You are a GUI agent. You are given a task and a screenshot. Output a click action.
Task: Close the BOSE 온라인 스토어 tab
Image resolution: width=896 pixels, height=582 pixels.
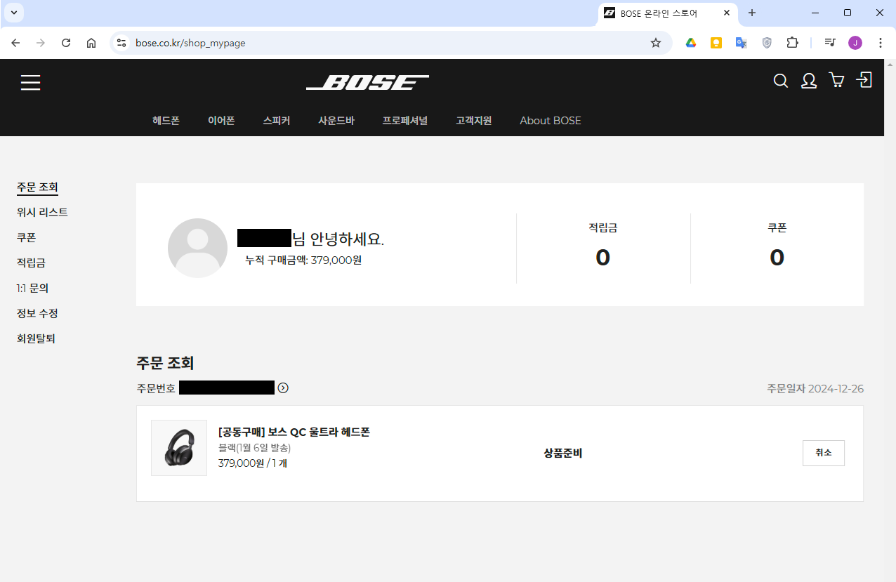pyautogui.click(x=727, y=13)
